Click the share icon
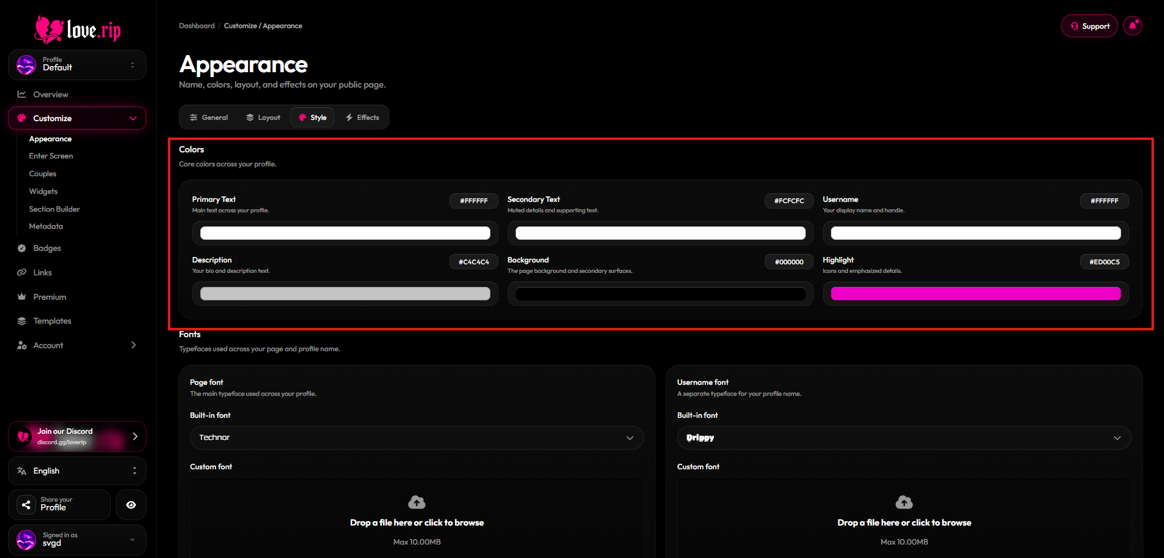The height and width of the screenshot is (558, 1164). point(26,505)
